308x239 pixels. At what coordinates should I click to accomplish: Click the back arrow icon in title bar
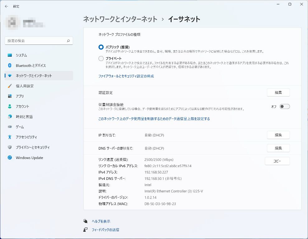[6, 6]
